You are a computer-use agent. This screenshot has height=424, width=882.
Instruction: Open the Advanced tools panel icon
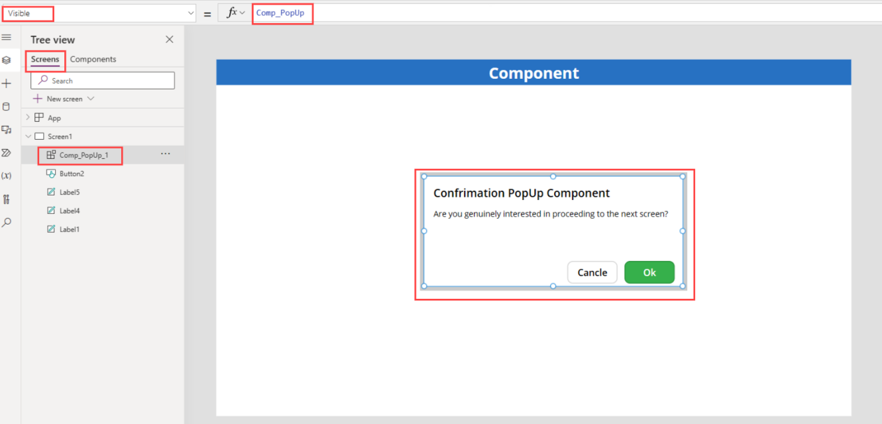(7, 199)
